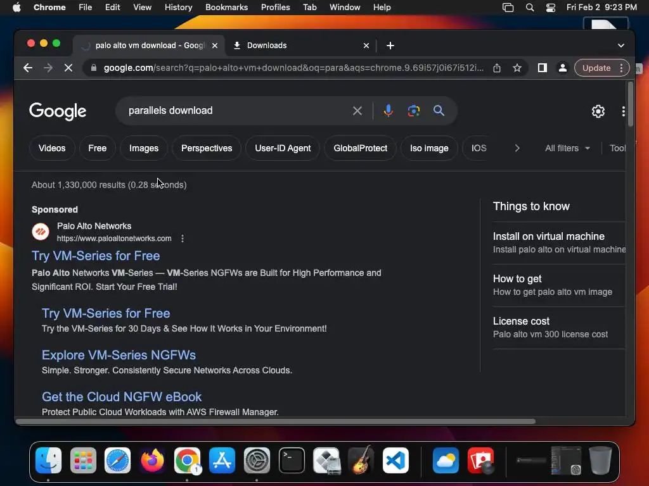Open Get the Cloud NGFW eBook link
The width and height of the screenshot is (649, 486).
(x=122, y=397)
